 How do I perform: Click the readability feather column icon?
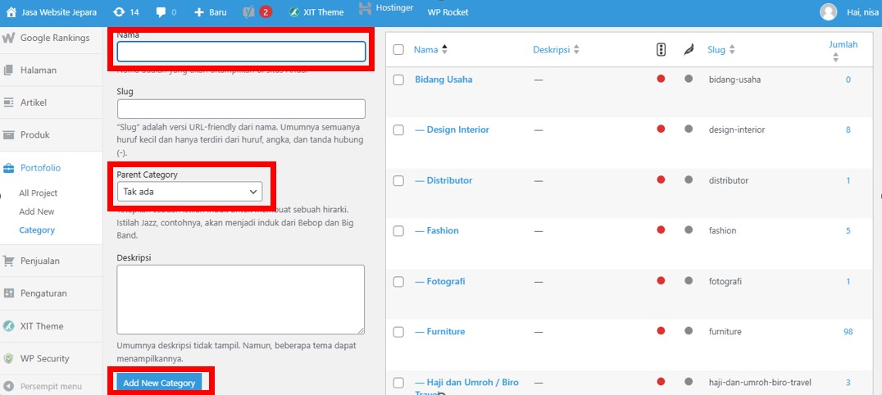pos(689,49)
